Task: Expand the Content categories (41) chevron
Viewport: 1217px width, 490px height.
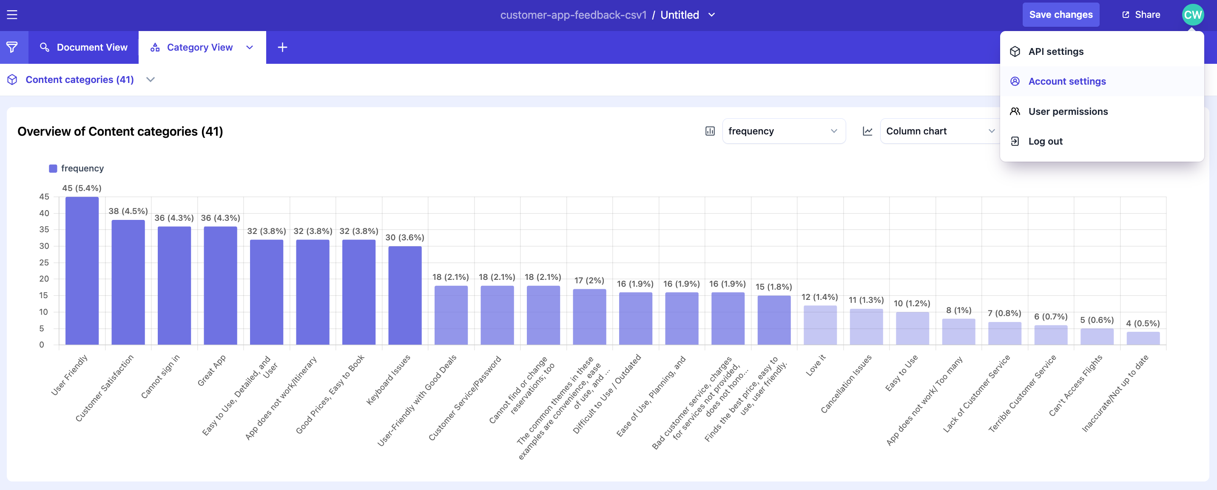Action: click(x=150, y=80)
